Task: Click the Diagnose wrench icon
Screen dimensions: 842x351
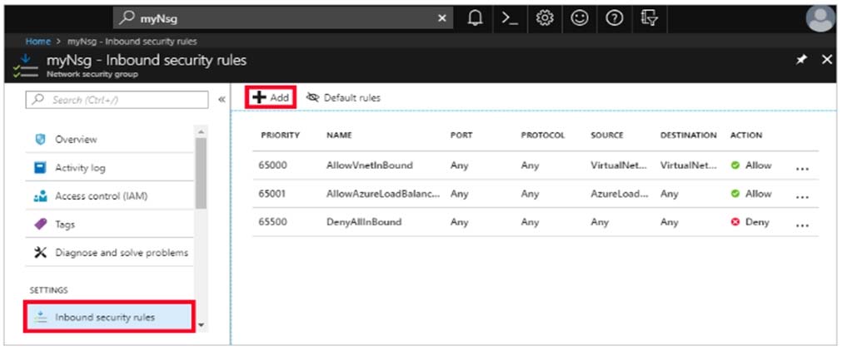Action: pyautogui.click(x=39, y=253)
